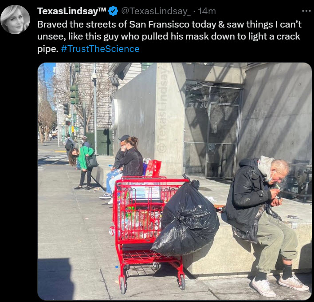Click the metal mesh gate in photo
Screen dimensions: 314x302
coord(213,130)
